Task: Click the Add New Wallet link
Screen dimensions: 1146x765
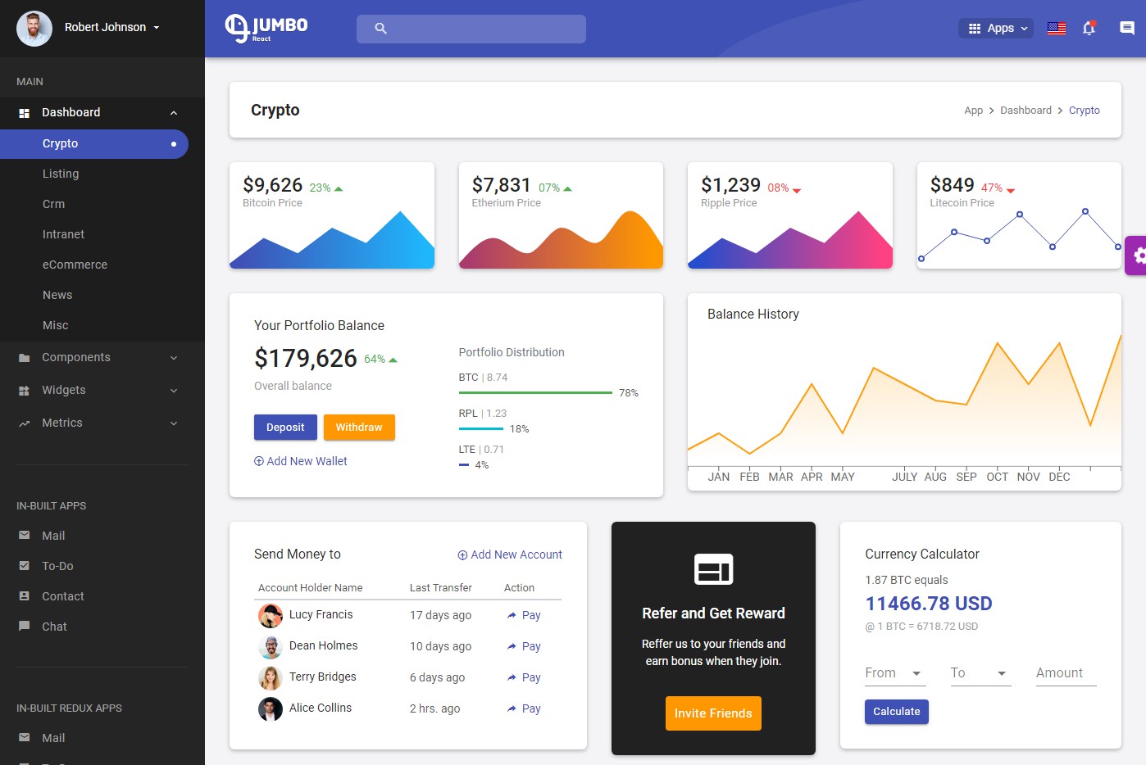Action: pos(301,461)
